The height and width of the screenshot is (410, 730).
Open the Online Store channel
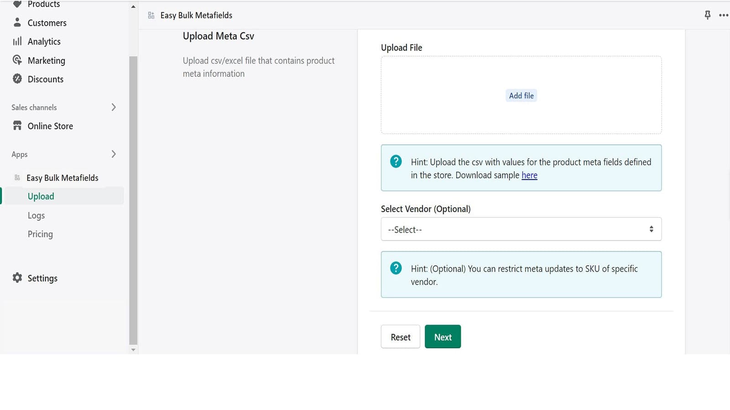pyautogui.click(x=50, y=126)
